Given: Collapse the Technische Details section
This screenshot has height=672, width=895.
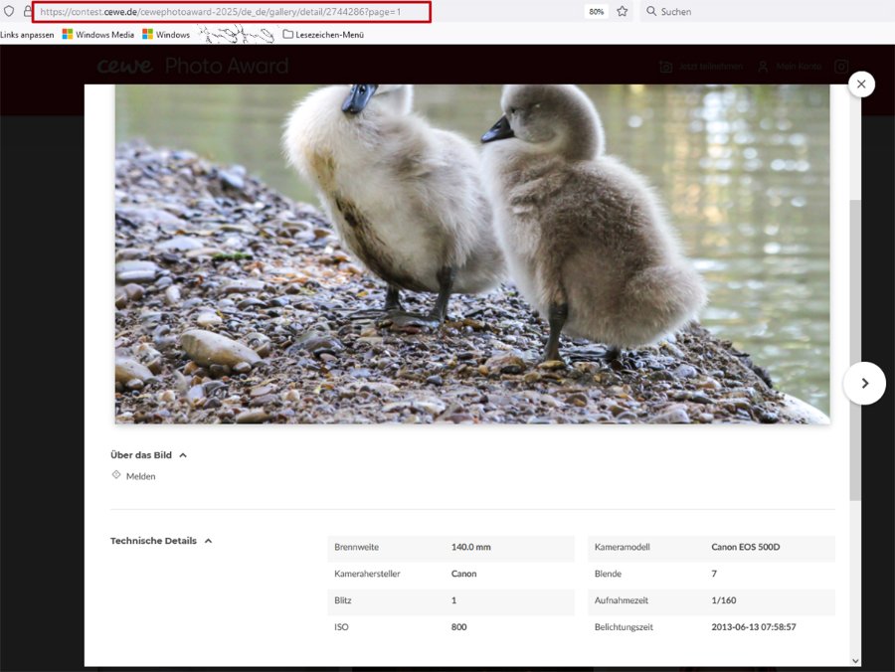Looking at the screenshot, I should [208, 541].
